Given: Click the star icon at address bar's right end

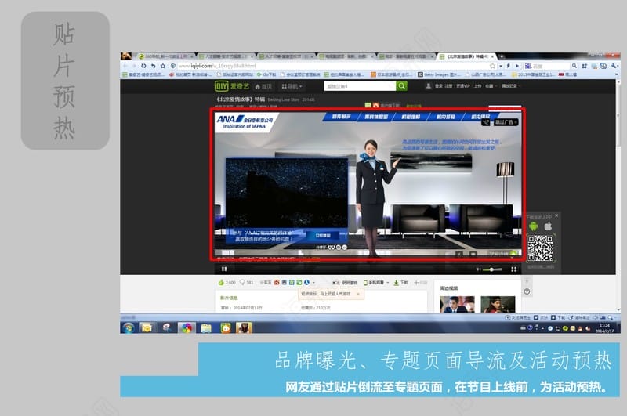Looking at the screenshot, I should (x=493, y=66).
